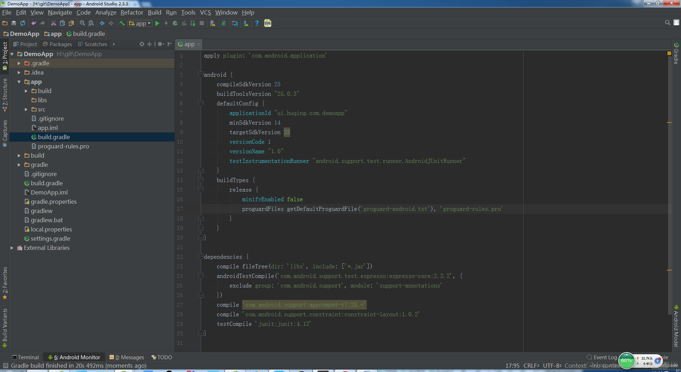Open the Replace toolbar icon
681x372 pixels.
(x=91, y=23)
